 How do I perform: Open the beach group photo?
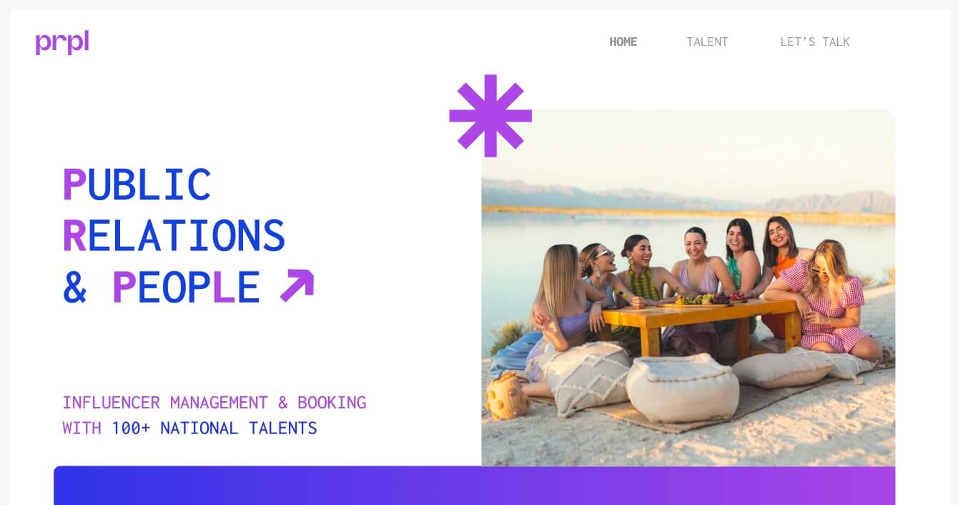[x=688, y=288]
